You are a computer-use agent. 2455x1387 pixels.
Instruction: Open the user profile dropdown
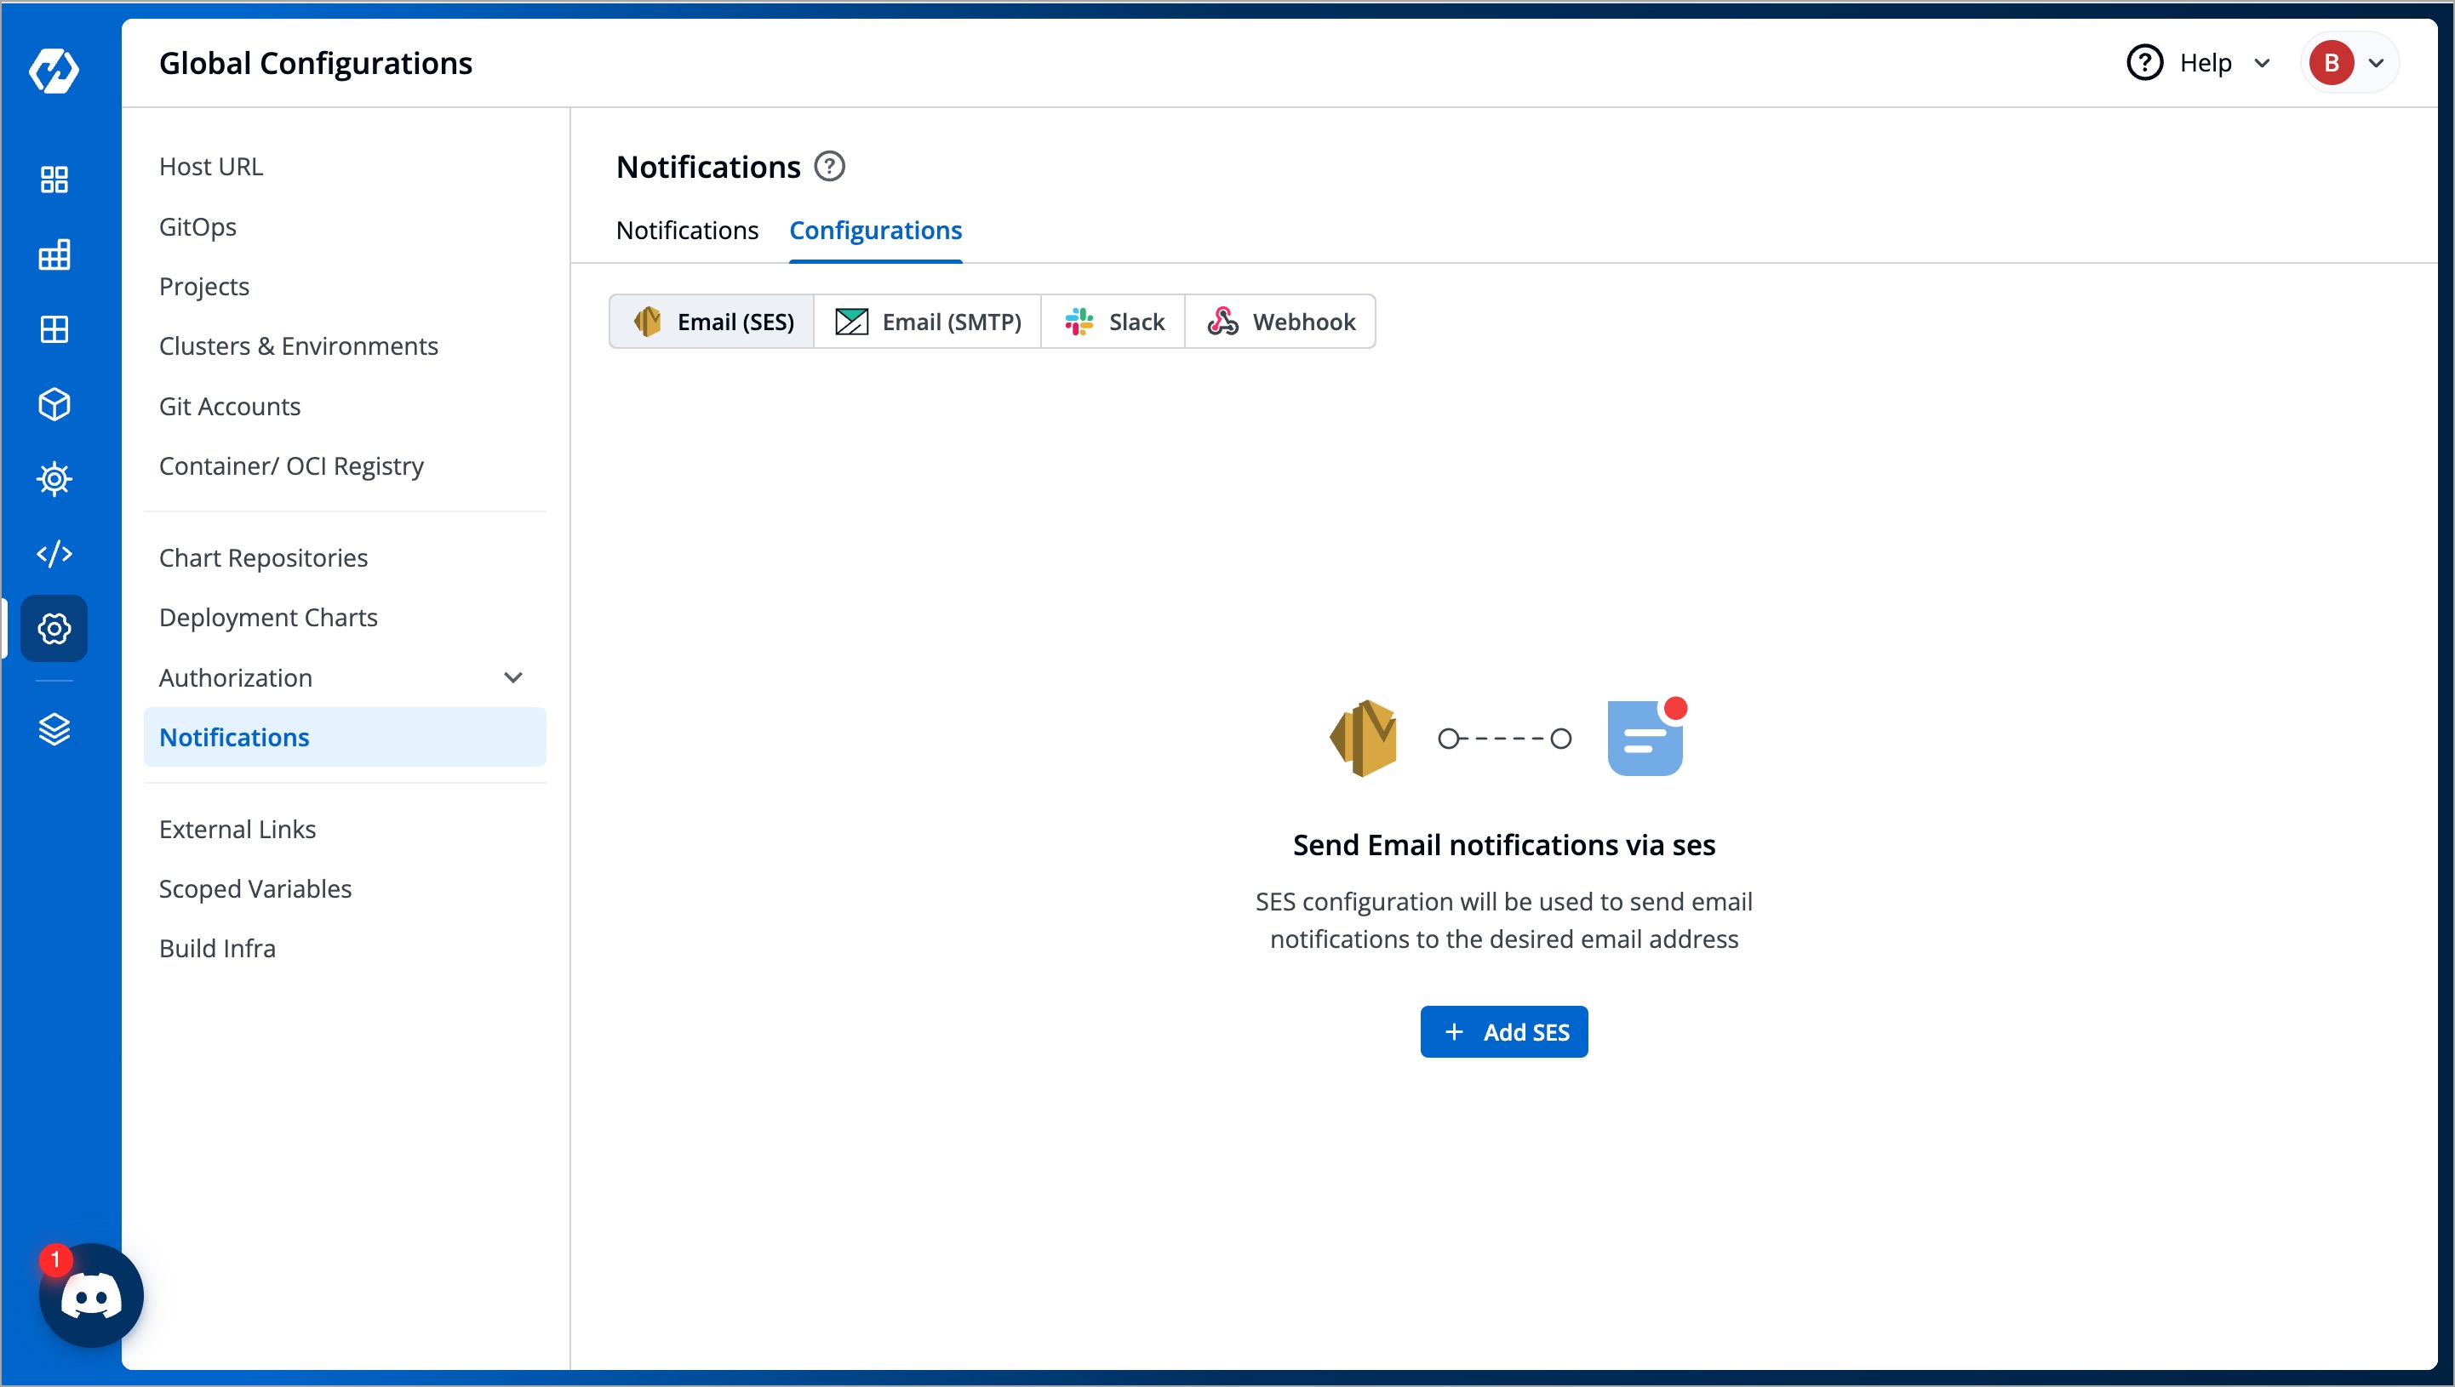coord(2349,63)
